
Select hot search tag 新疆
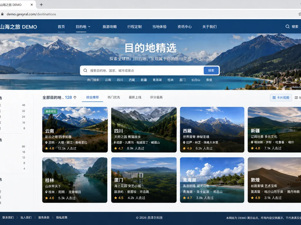[144, 80]
